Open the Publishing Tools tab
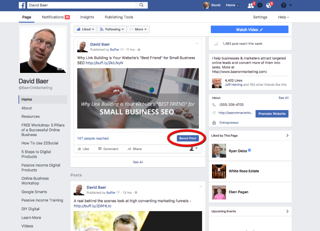This screenshot has height=231, width=320. (x=119, y=17)
